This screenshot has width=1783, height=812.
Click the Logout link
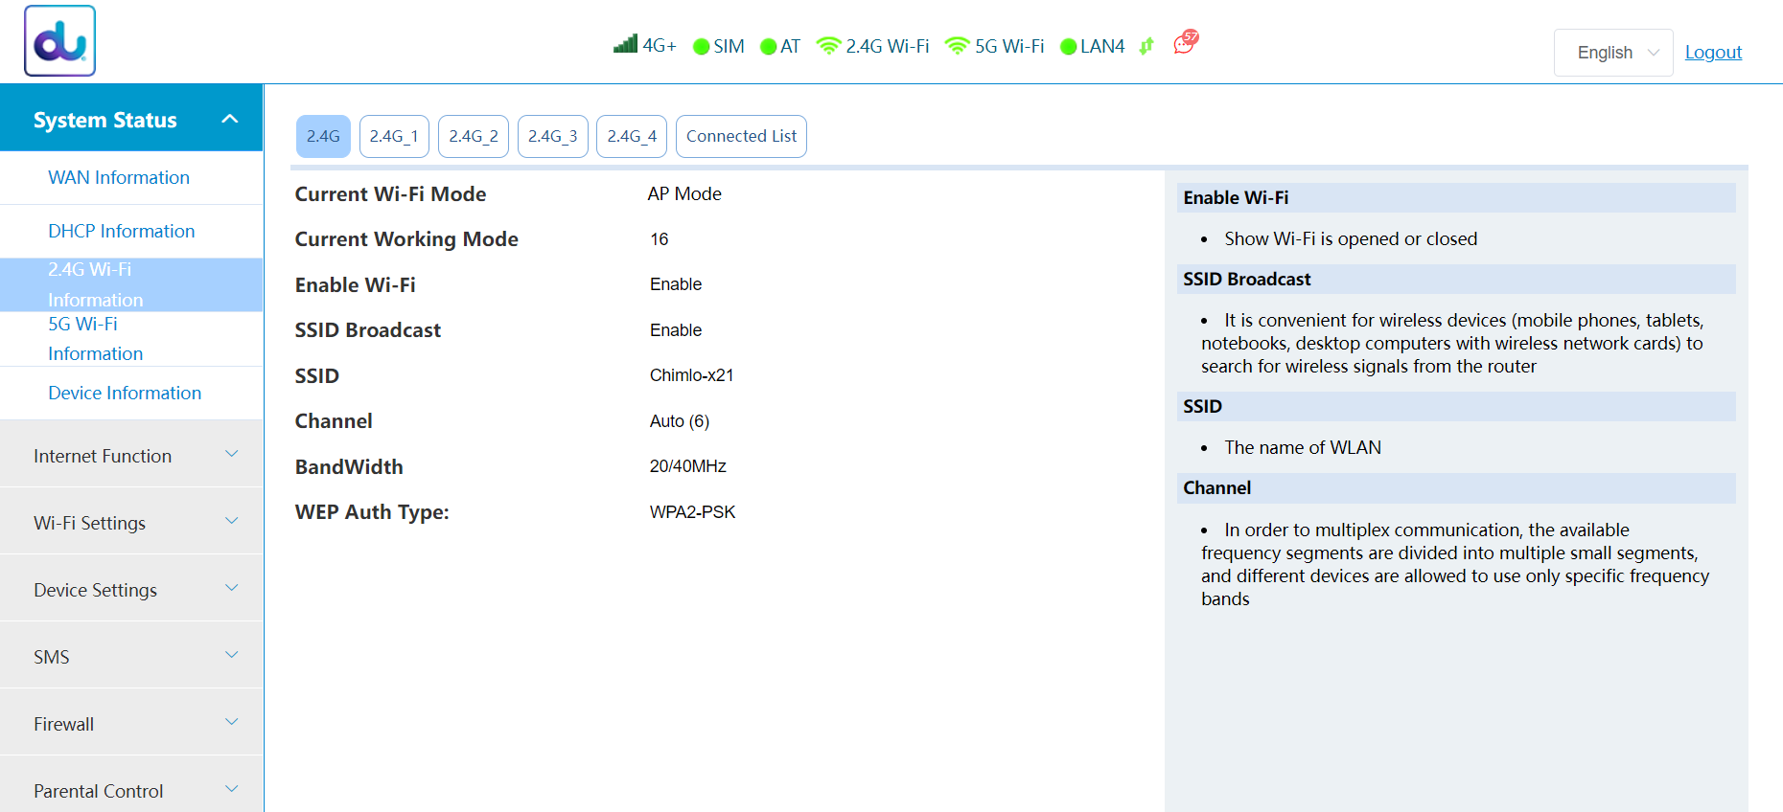1713,53
